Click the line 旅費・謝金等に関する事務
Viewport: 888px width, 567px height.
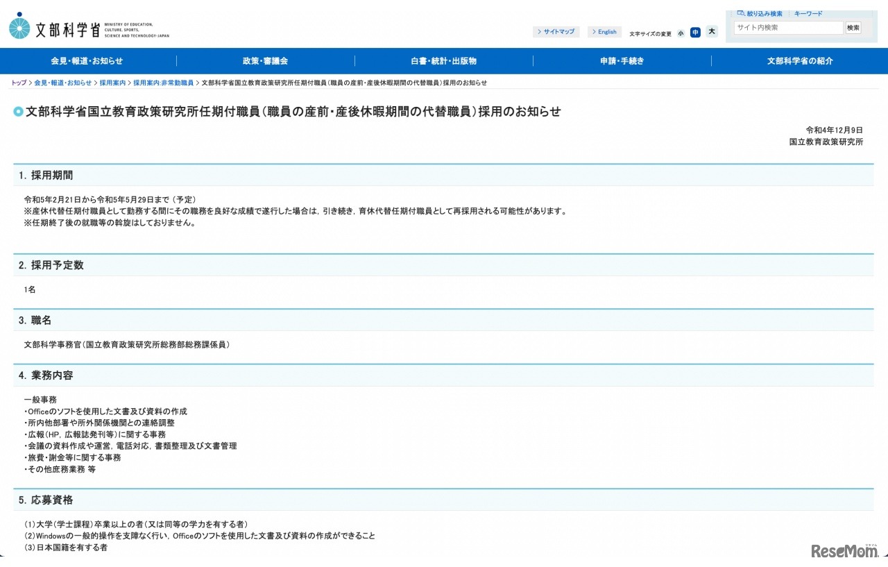[72, 457]
